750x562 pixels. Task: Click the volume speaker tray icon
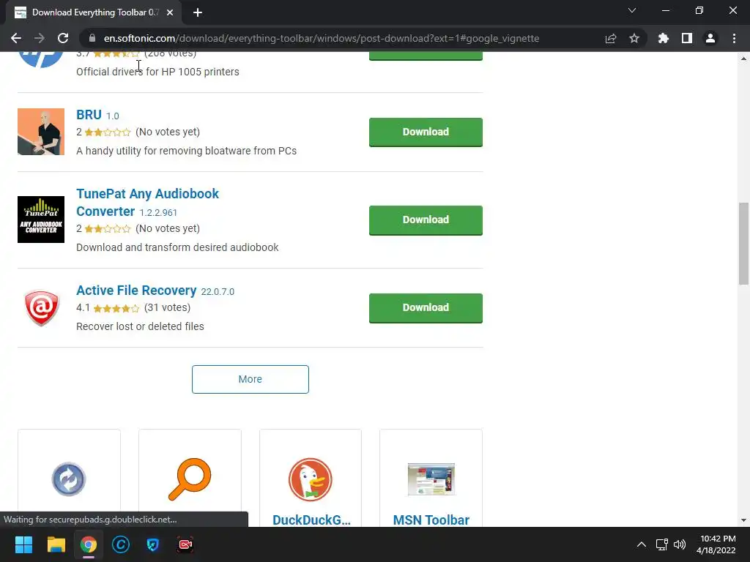(x=679, y=544)
